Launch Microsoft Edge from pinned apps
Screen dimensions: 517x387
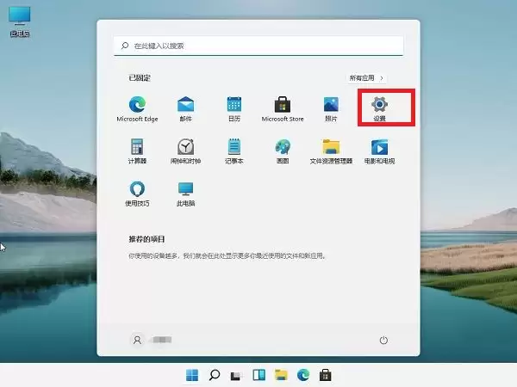(137, 109)
